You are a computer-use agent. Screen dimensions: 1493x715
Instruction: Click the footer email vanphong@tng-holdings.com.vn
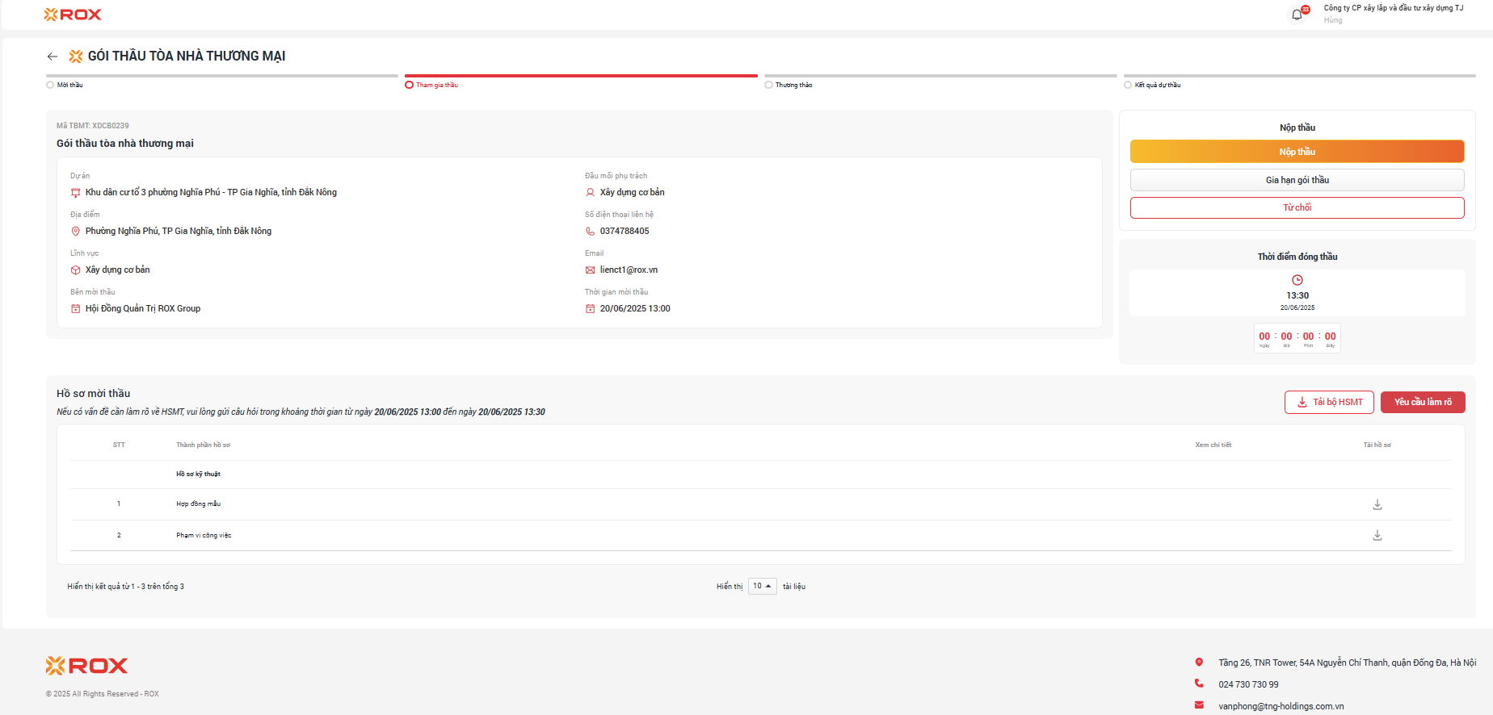pyautogui.click(x=1281, y=706)
